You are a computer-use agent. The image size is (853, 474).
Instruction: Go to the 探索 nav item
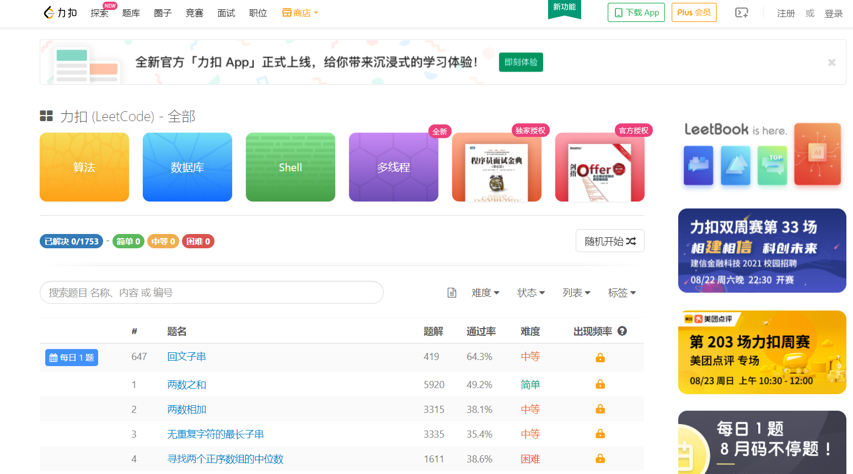pos(99,13)
